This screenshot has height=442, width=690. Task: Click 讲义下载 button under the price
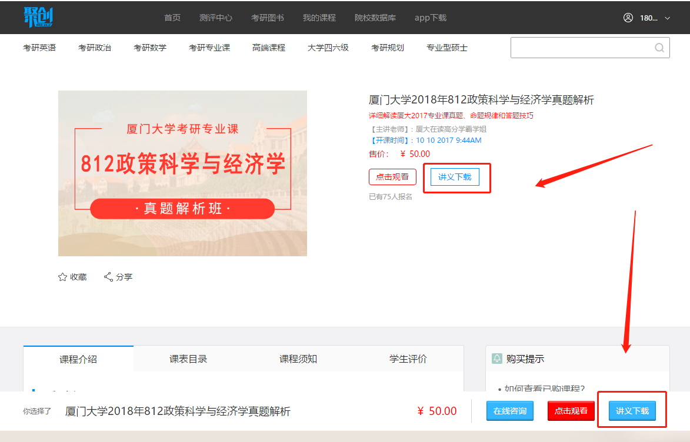pyautogui.click(x=455, y=177)
